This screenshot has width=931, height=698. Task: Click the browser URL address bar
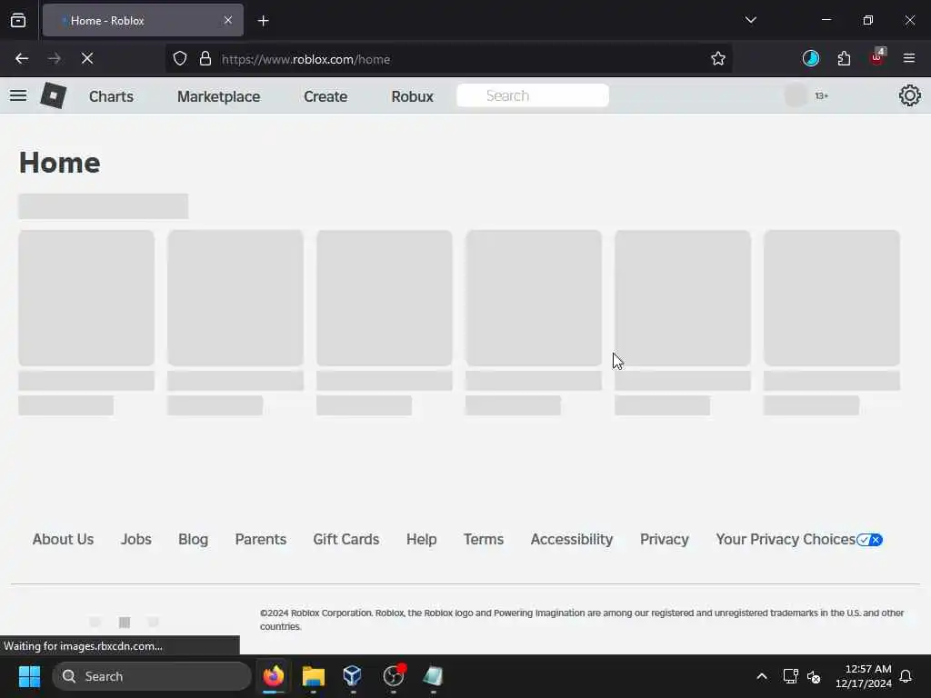click(448, 59)
